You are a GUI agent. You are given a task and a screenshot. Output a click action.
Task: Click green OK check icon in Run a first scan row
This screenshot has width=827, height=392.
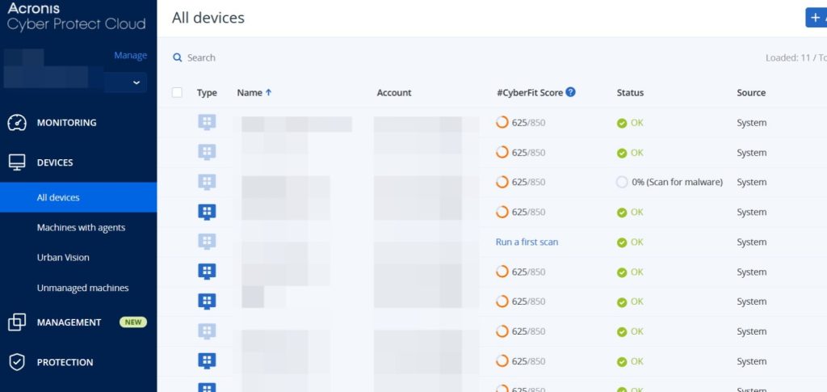[x=622, y=242]
